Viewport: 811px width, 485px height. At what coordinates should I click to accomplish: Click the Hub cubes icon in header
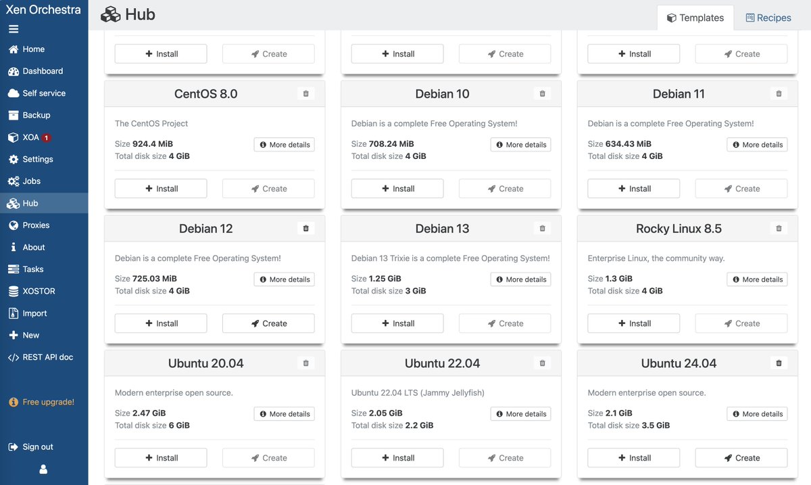[x=110, y=14]
